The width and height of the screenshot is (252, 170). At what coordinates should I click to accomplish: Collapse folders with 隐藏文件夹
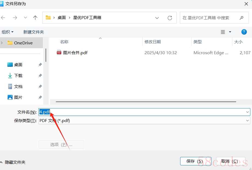point(13,162)
